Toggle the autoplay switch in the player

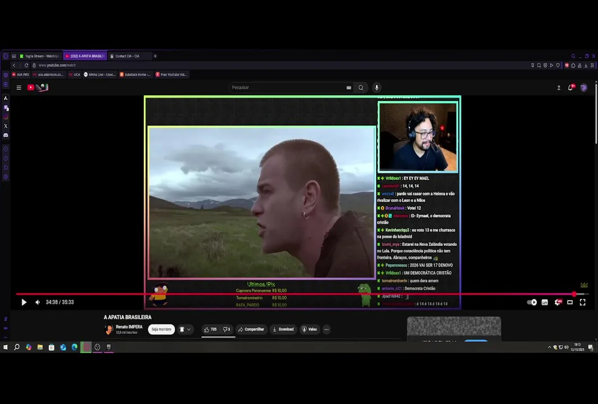(x=532, y=302)
